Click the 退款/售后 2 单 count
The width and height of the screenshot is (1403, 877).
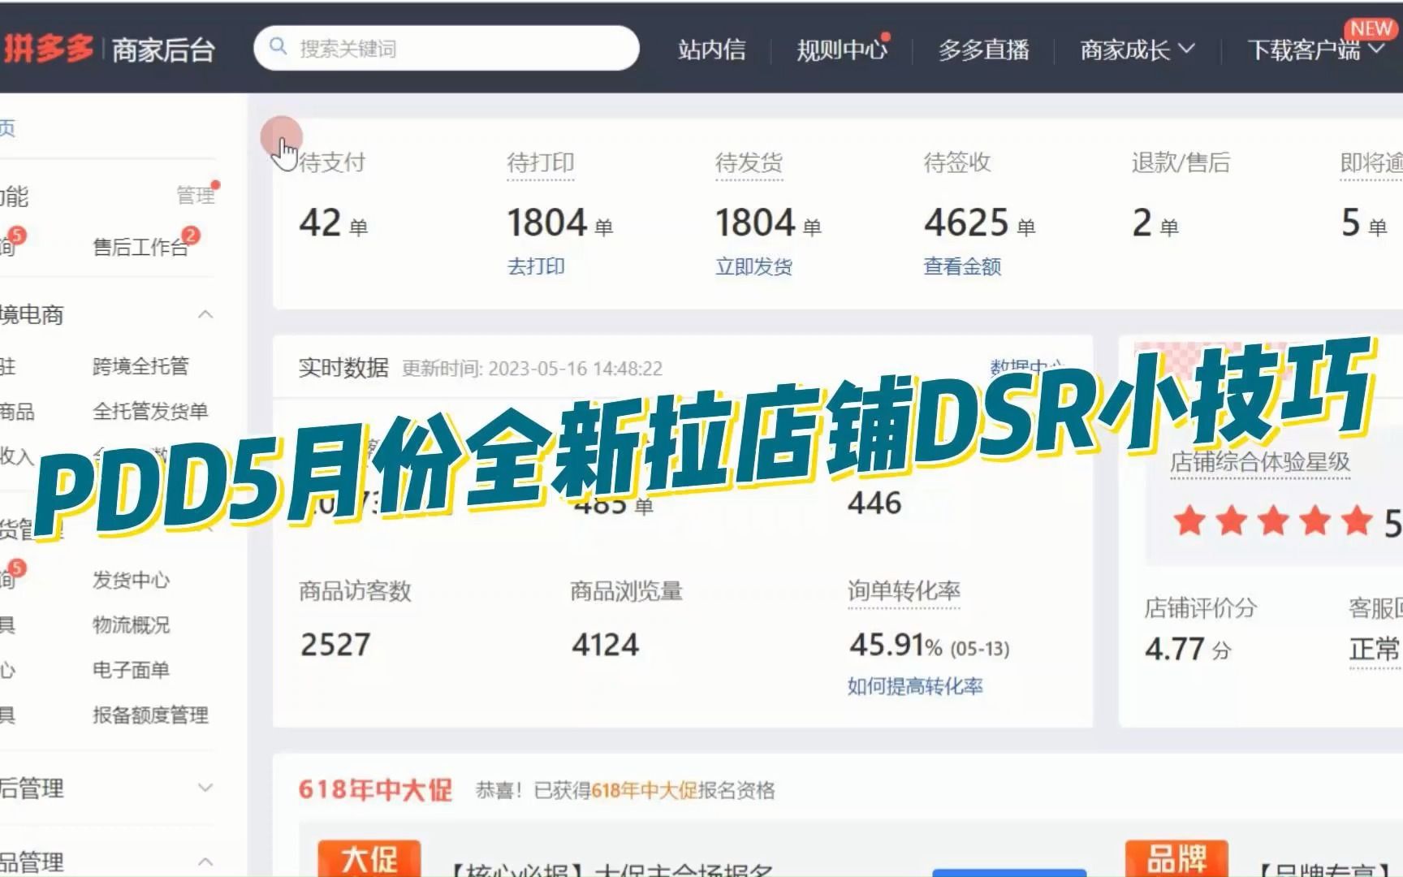(x=1155, y=222)
